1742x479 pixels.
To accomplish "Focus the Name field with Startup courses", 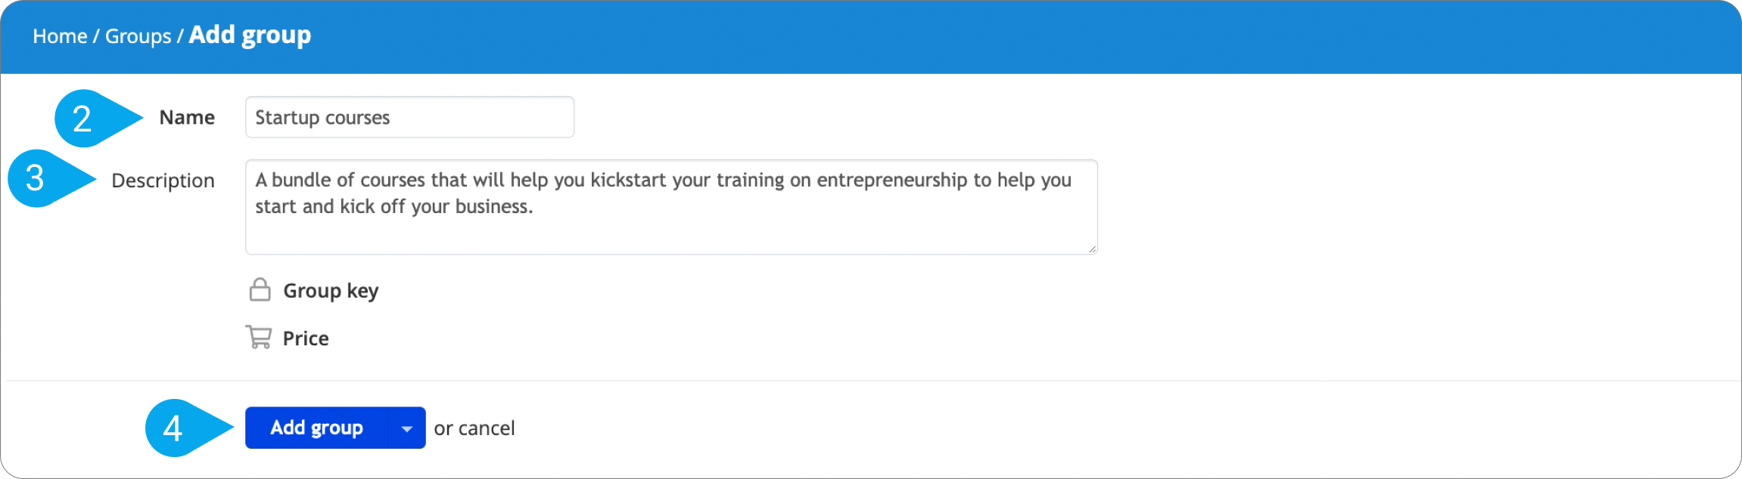I will 409,117.
